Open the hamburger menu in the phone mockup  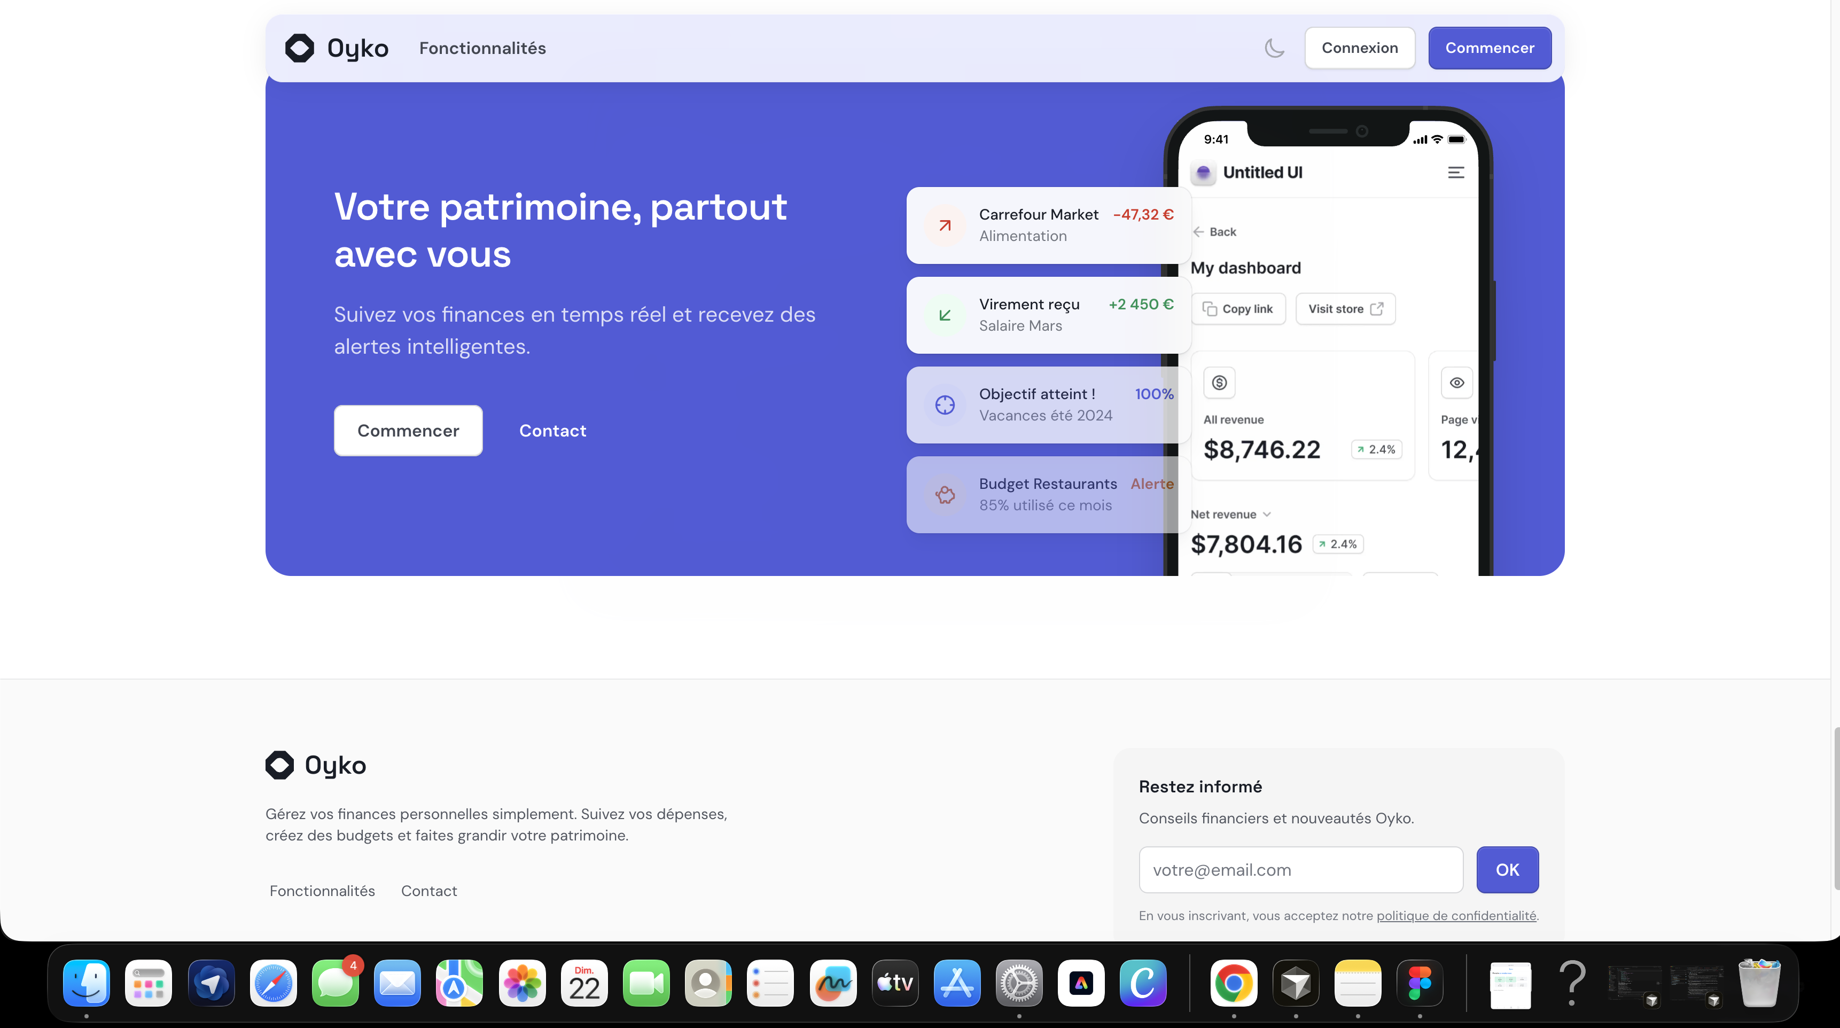[x=1456, y=172]
